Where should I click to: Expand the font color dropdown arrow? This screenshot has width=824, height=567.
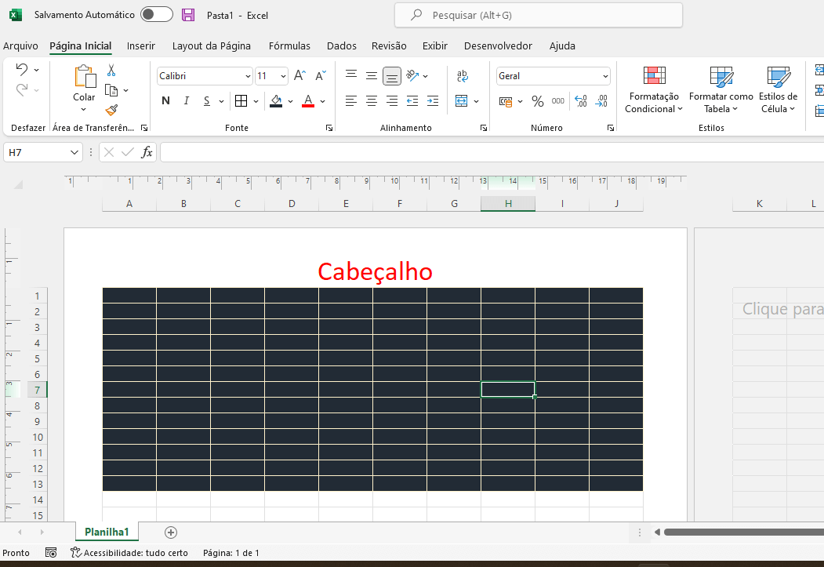[x=323, y=101]
